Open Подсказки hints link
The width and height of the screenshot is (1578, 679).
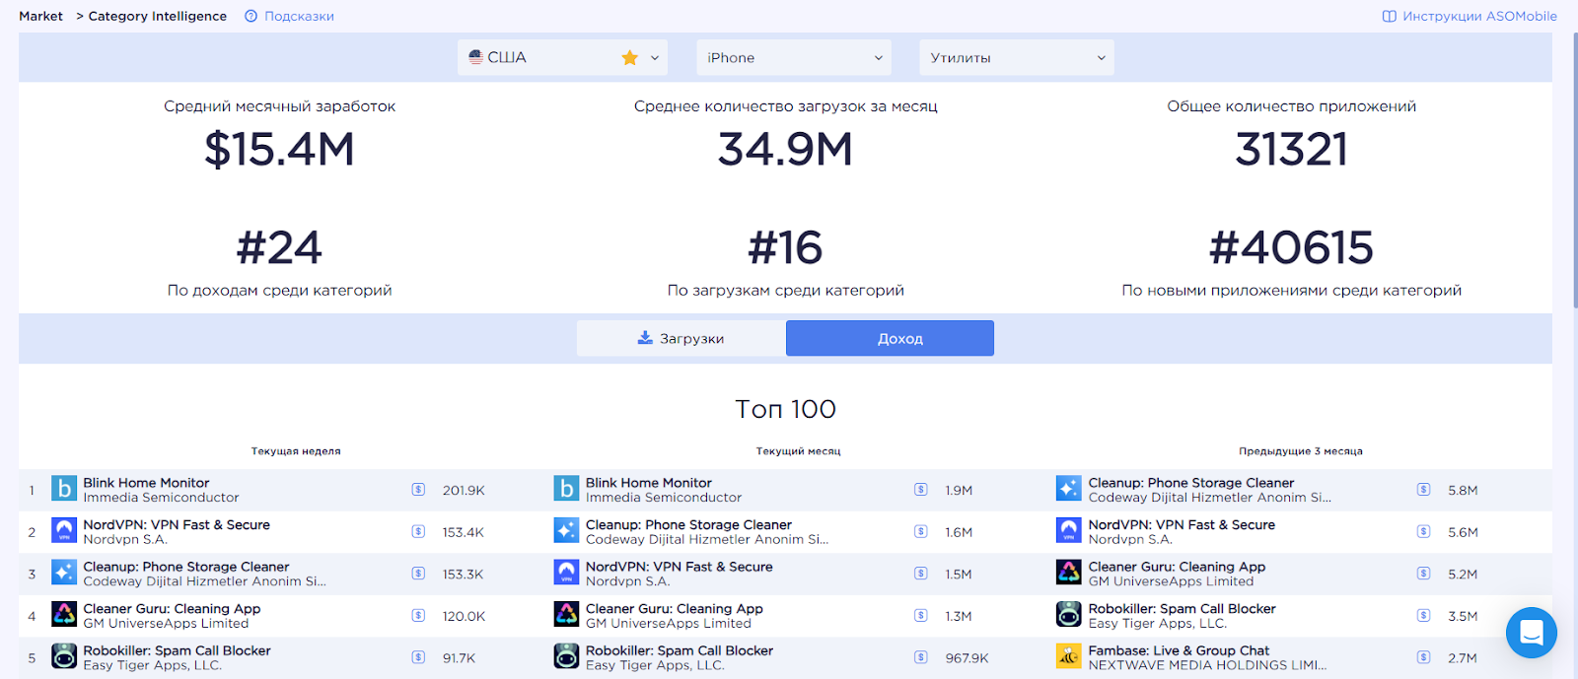point(299,16)
